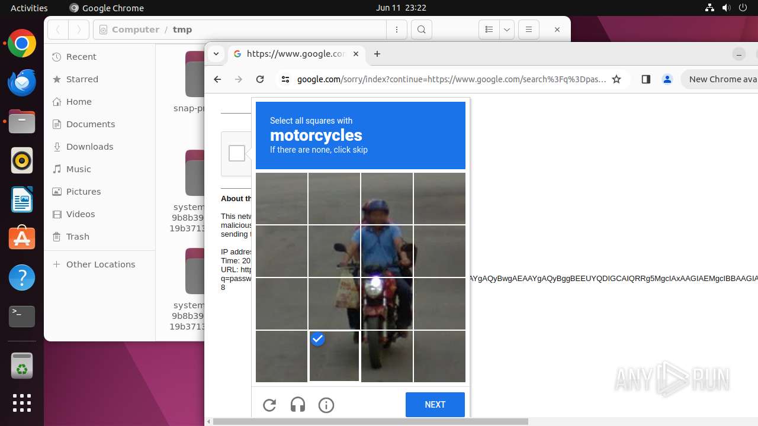Click tmp in Files path bar

[182, 30]
